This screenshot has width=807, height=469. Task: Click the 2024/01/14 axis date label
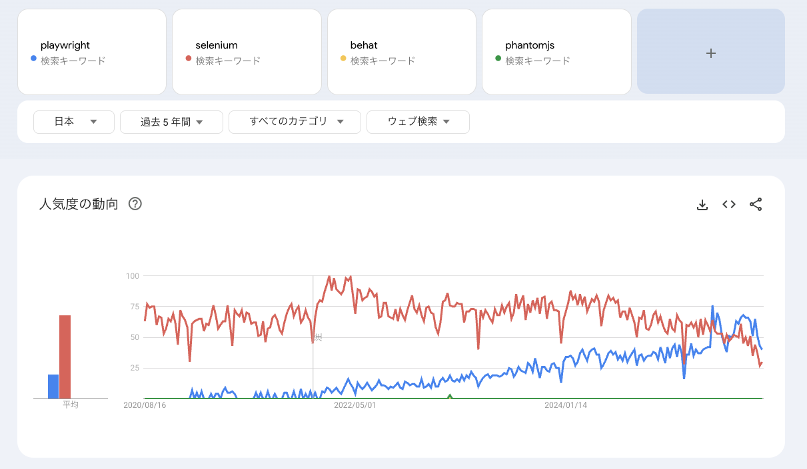(566, 404)
